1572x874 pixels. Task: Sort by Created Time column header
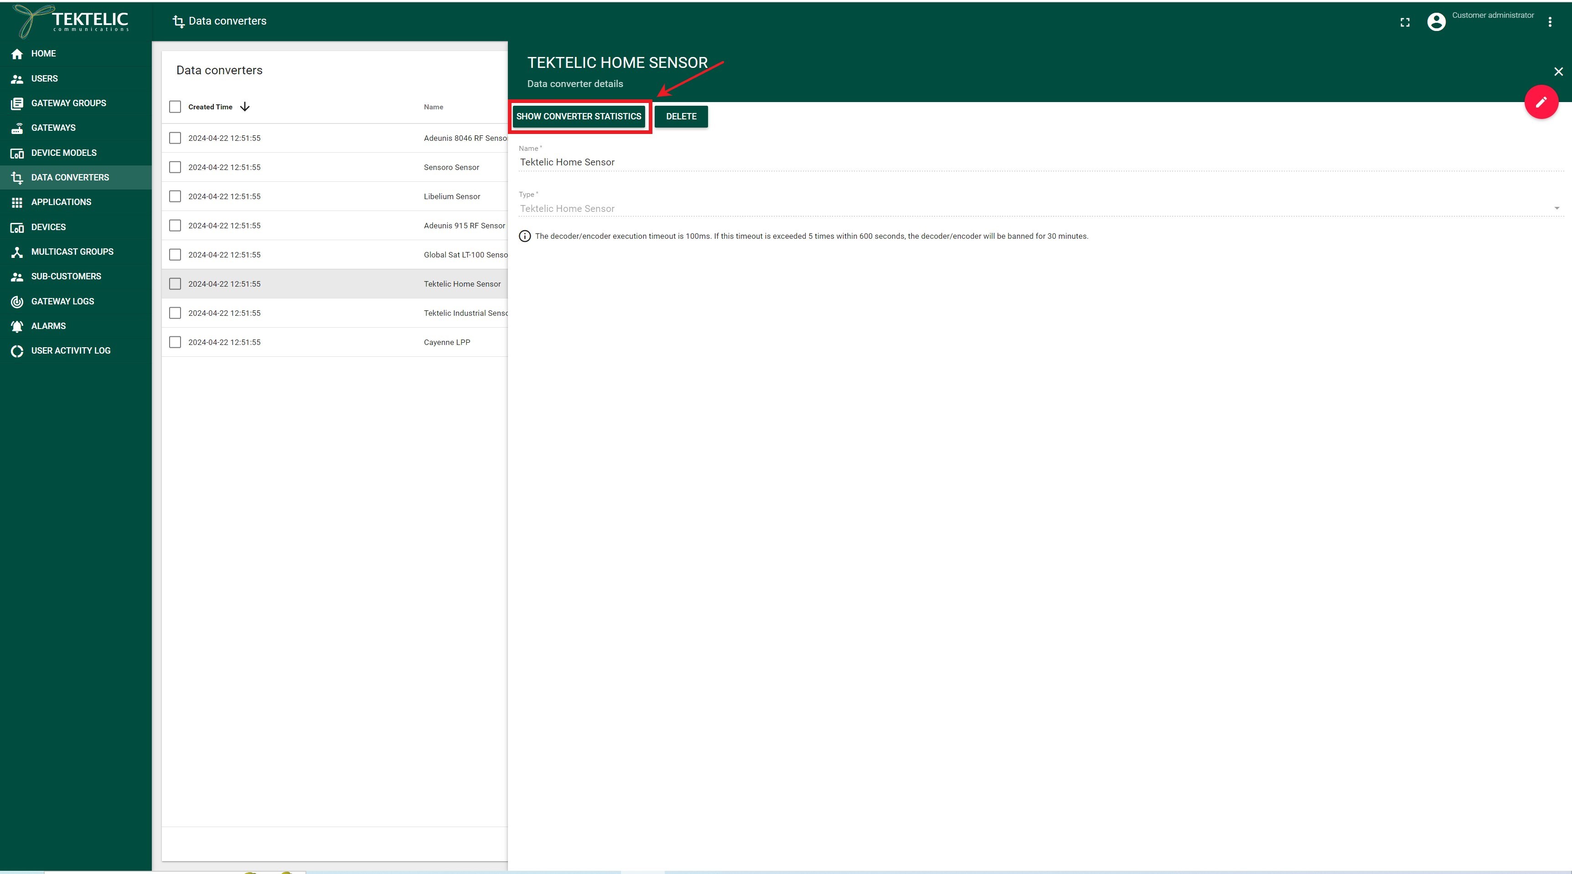click(x=210, y=108)
